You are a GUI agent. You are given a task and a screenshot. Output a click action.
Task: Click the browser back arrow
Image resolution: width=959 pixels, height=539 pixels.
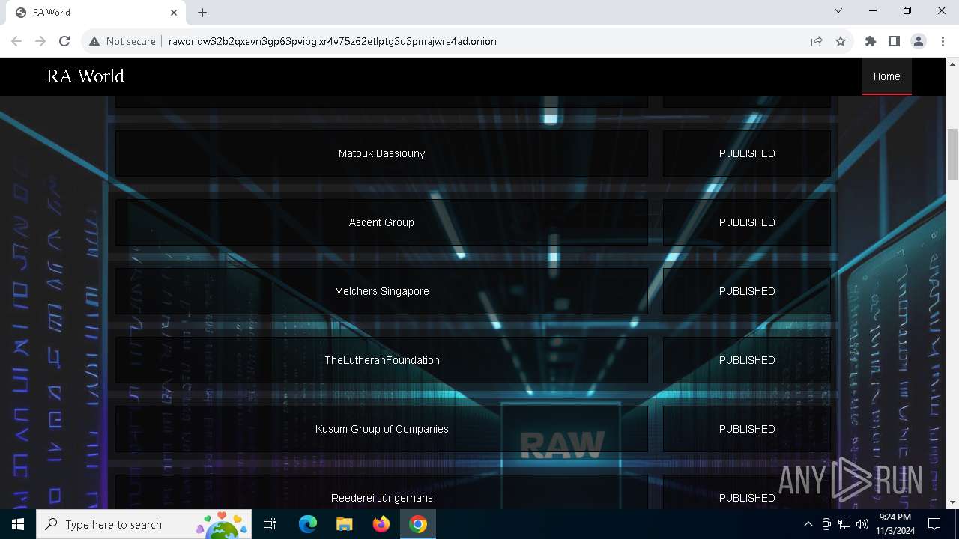16,41
